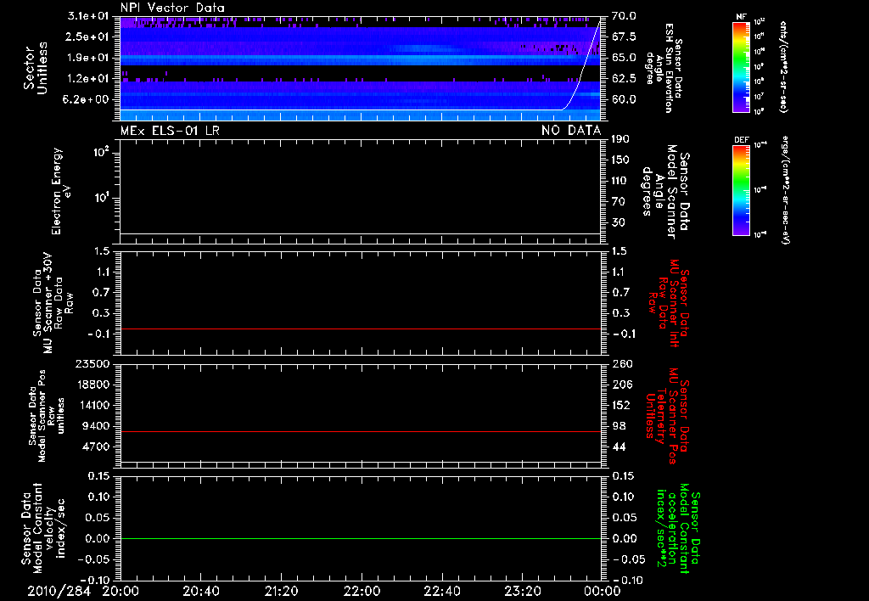Click the 62.5 elevation tick label
The image size is (869, 601).
624,79
